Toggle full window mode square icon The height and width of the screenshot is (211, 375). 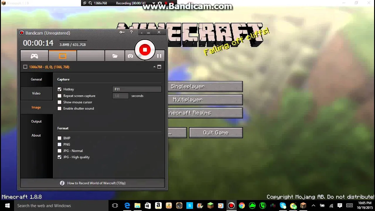point(159,67)
